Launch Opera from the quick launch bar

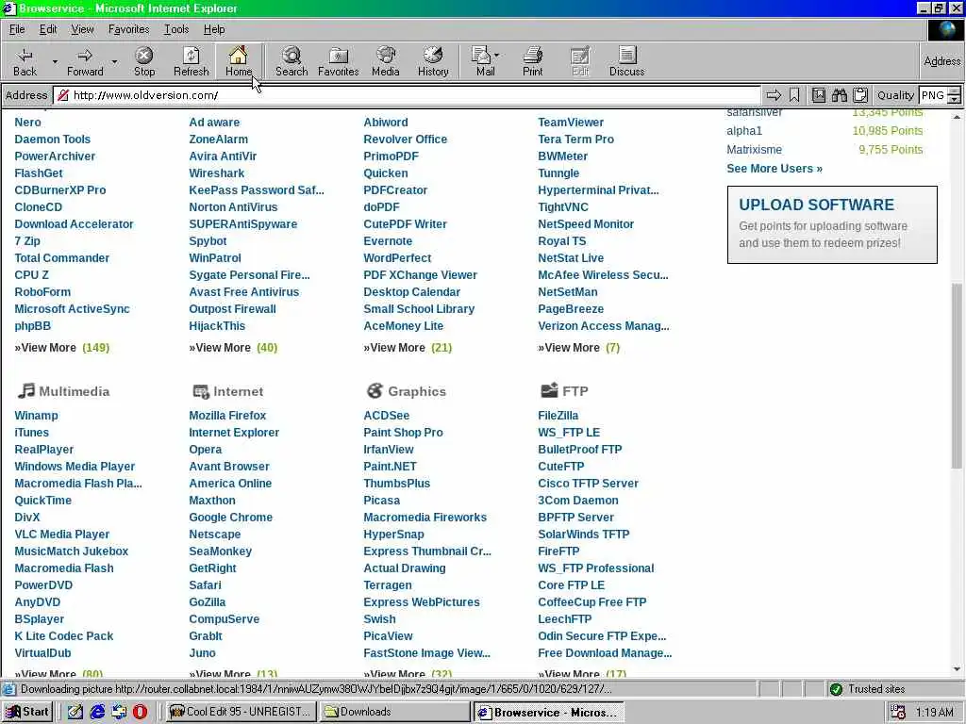140,712
